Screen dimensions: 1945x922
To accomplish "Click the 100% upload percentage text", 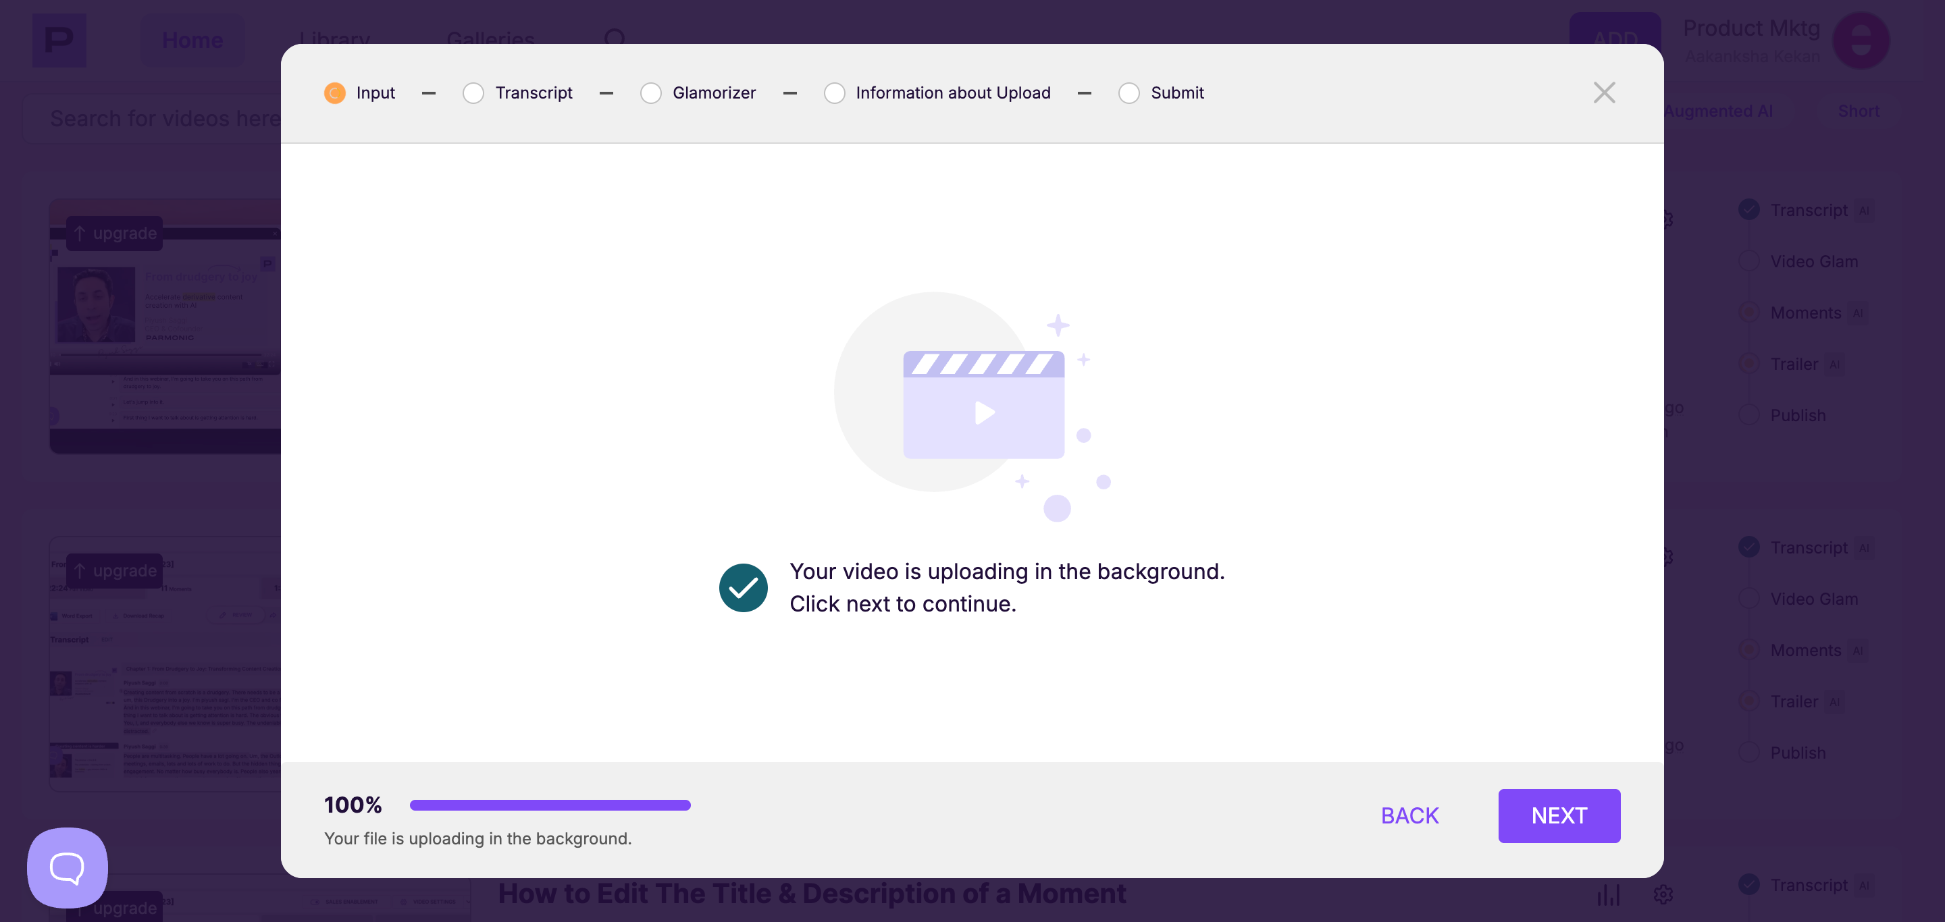I will tap(353, 805).
